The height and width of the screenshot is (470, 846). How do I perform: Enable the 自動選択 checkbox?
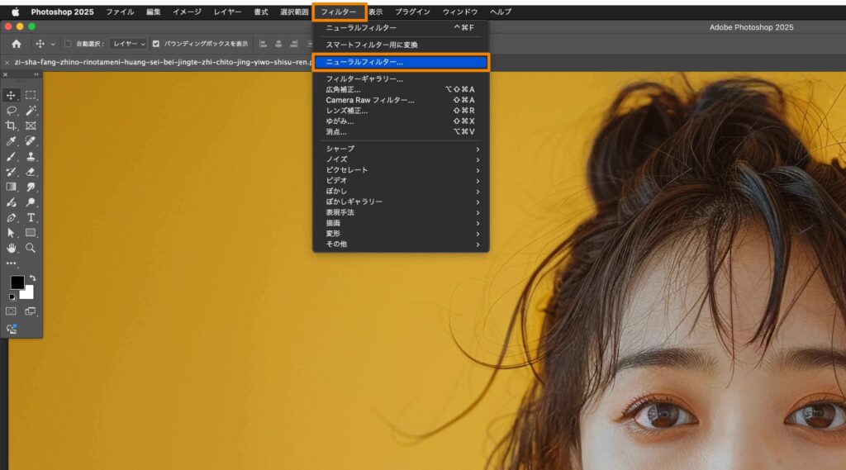68,44
